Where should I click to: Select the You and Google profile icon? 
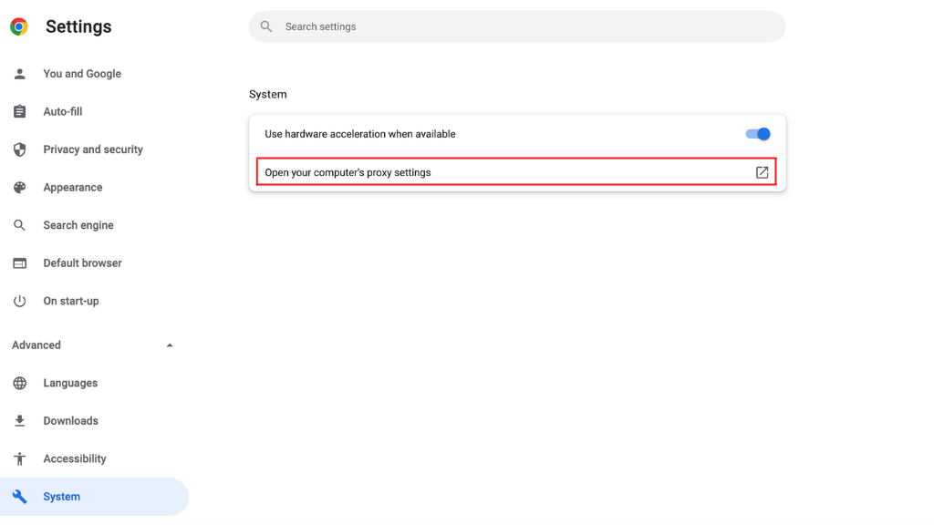[19, 74]
